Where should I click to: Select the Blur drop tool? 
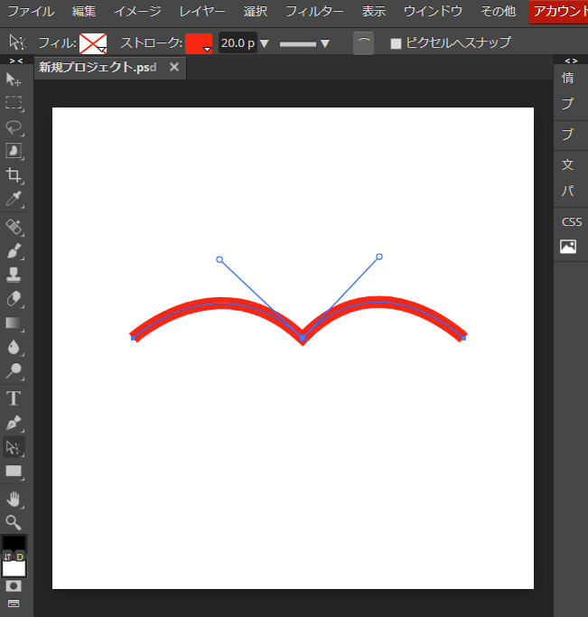point(14,347)
